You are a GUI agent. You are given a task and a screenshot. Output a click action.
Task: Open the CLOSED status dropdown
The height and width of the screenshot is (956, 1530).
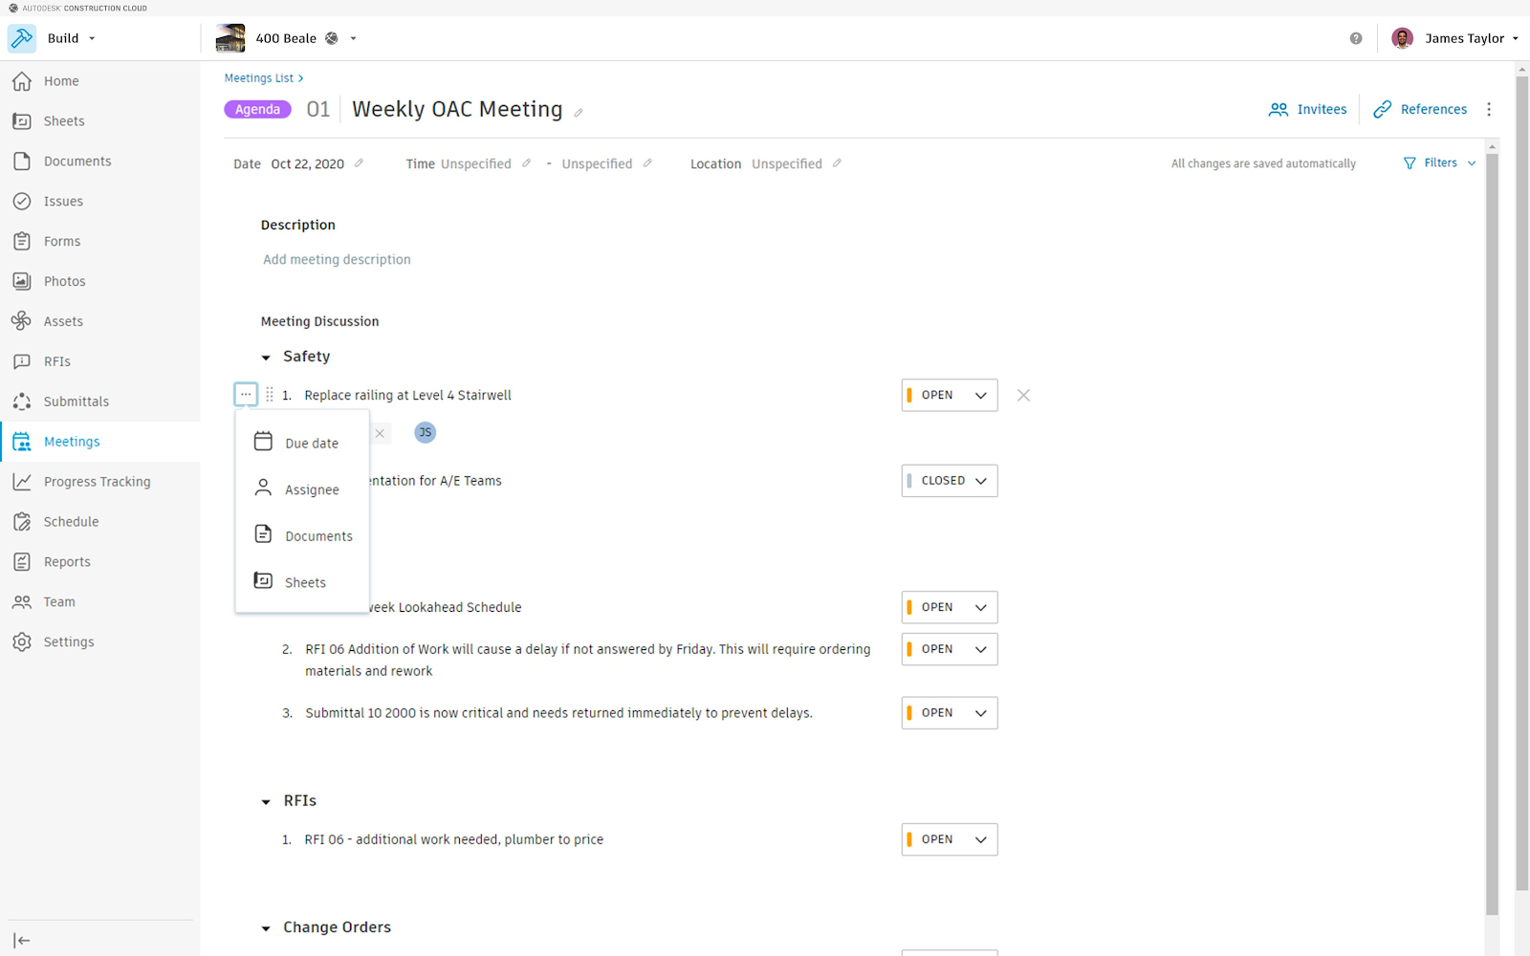point(950,481)
